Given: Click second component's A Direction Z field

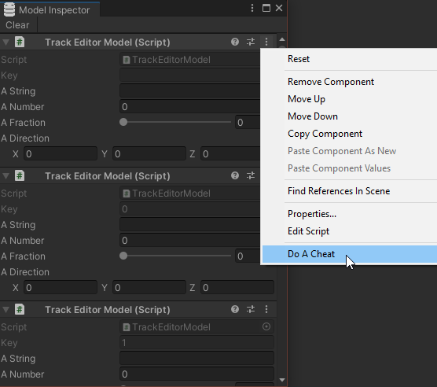Looking at the screenshot, I should pyautogui.click(x=237, y=287).
